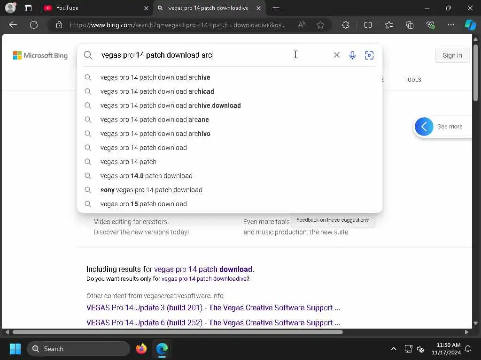Click scroll-down arrow on vertical scrollbar
The image size is (481, 360).
(x=475, y=323)
